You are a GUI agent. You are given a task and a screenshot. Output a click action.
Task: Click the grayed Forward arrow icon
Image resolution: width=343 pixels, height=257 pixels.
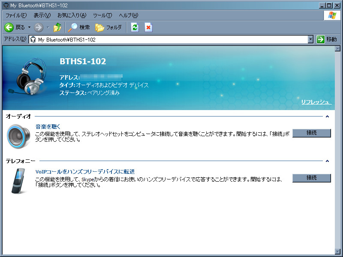[39, 27]
